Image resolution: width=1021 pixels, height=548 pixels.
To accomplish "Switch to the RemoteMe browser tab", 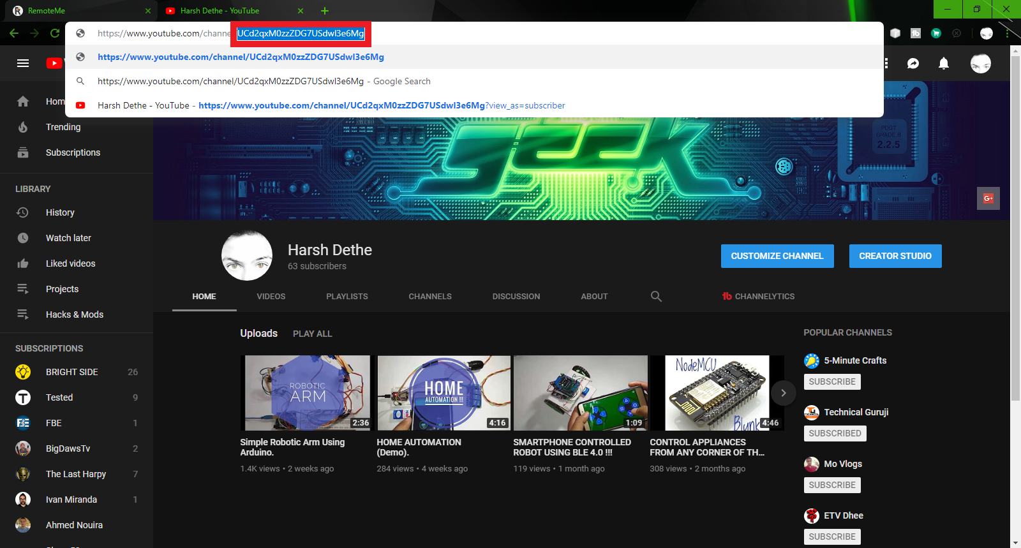I will [x=80, y=11].
